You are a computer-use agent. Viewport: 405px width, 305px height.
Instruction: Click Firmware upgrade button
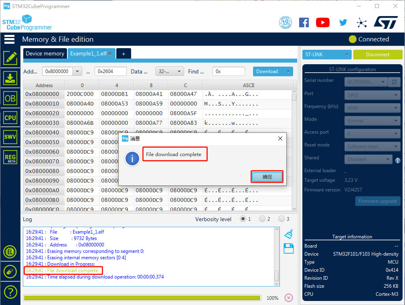378,201
